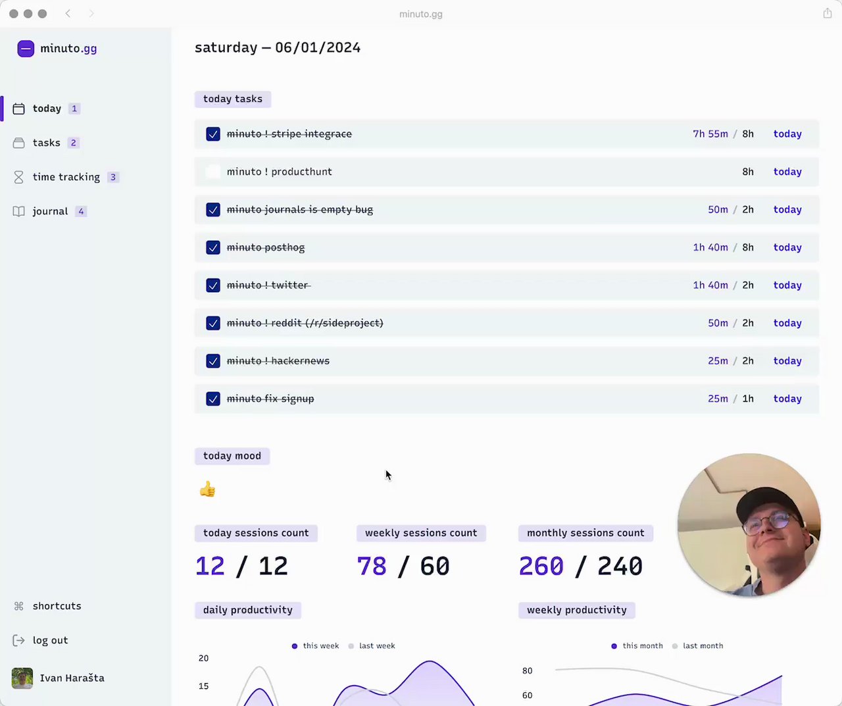
Task: Click the badge 3 beside time tracking
Action: (113, 177)
